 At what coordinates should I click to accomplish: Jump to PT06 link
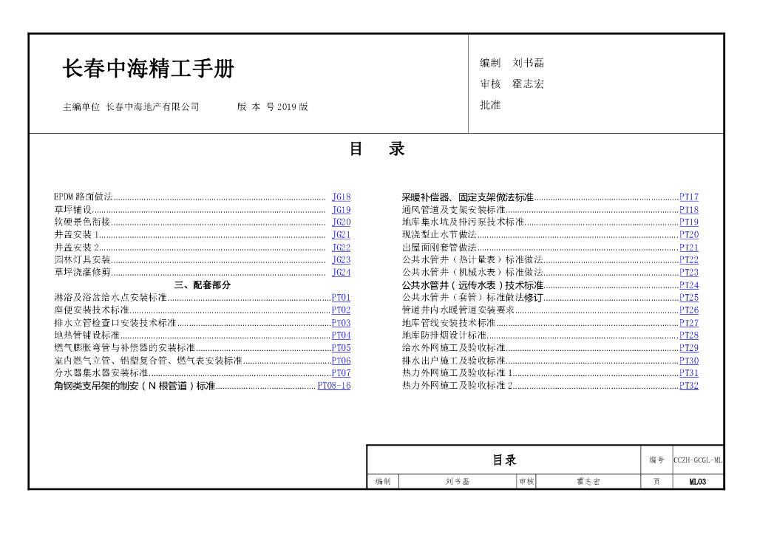pos(341,361)
